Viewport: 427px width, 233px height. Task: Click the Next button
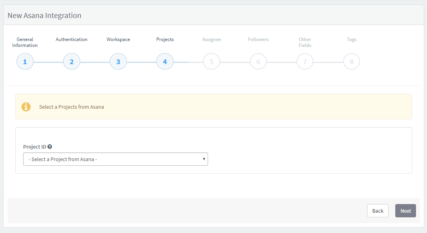point(405,211)
